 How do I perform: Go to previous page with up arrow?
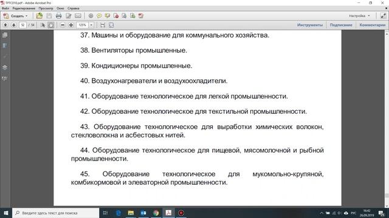pyautogui.click(x=5, y=25)
